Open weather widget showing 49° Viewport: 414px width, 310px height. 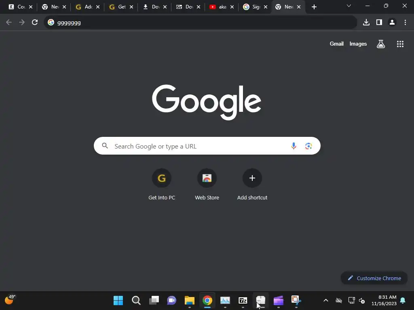click(10, 300)
